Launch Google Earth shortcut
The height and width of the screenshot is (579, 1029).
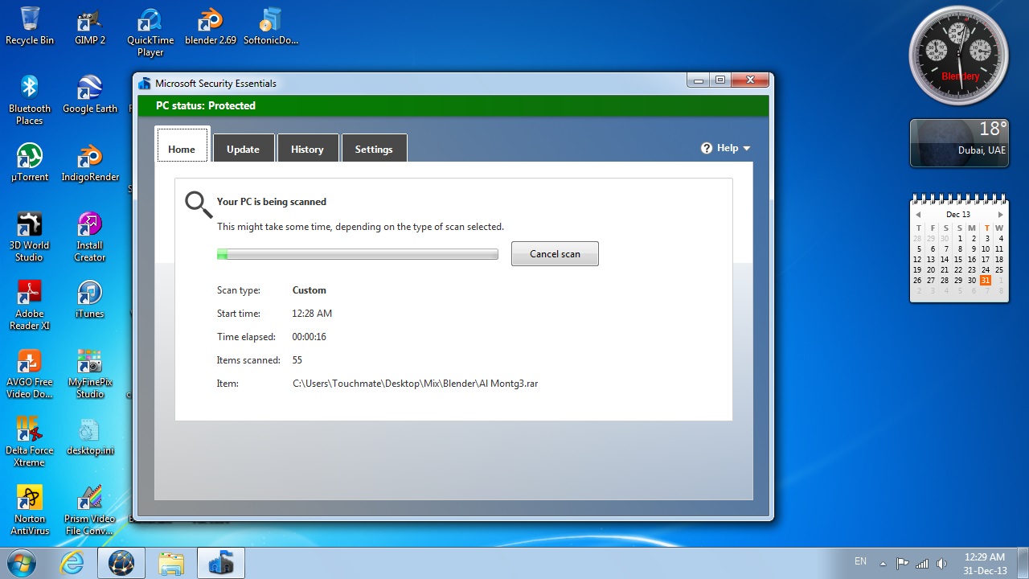pyautogui.click(x=90, y=94)
